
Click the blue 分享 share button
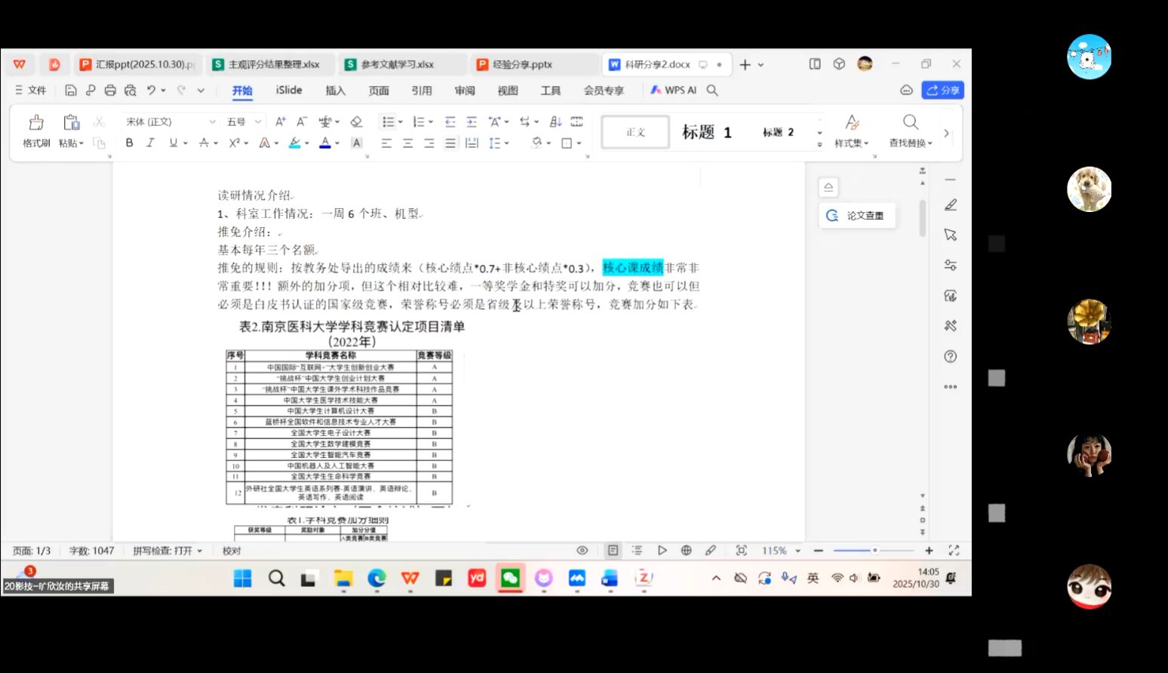(x=942, y=90)
